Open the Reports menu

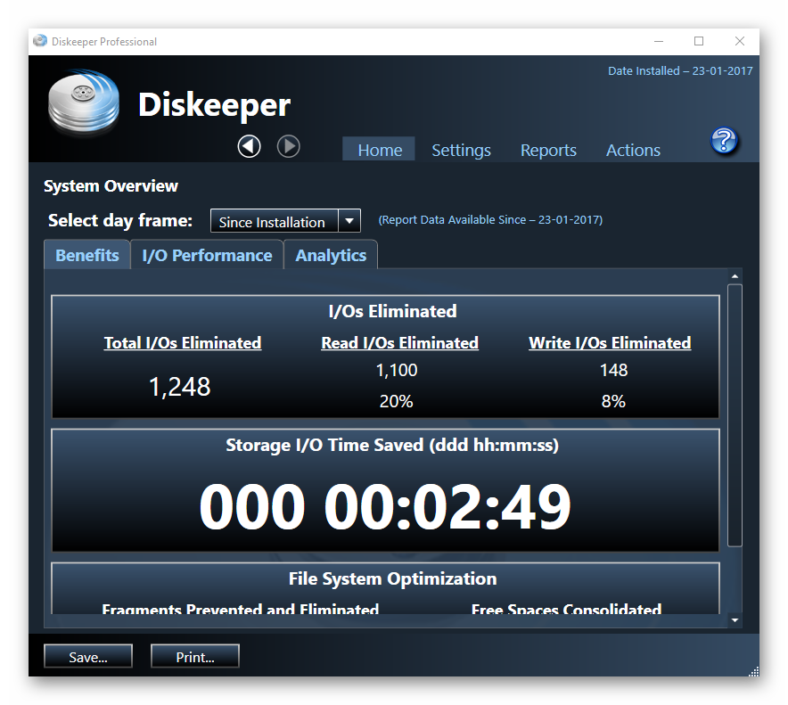pyautogui.click(x=548, y=150)
